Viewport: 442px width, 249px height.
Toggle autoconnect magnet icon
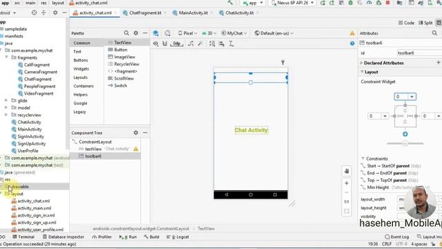coord(165,44)
